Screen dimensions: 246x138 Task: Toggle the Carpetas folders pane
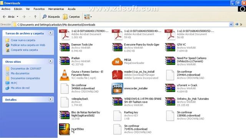coord(71,16)
